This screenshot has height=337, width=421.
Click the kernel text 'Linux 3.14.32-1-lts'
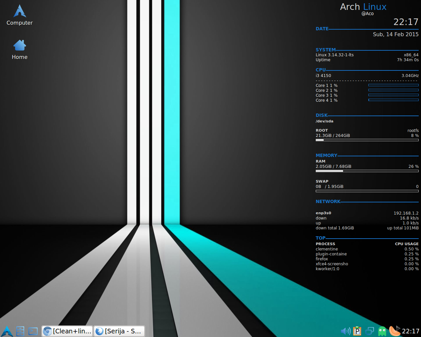coord(334,55)
